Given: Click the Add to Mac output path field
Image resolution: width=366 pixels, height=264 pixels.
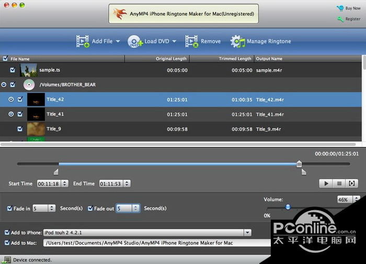Looking at the screenshot, I should click(x=157, y=243).
